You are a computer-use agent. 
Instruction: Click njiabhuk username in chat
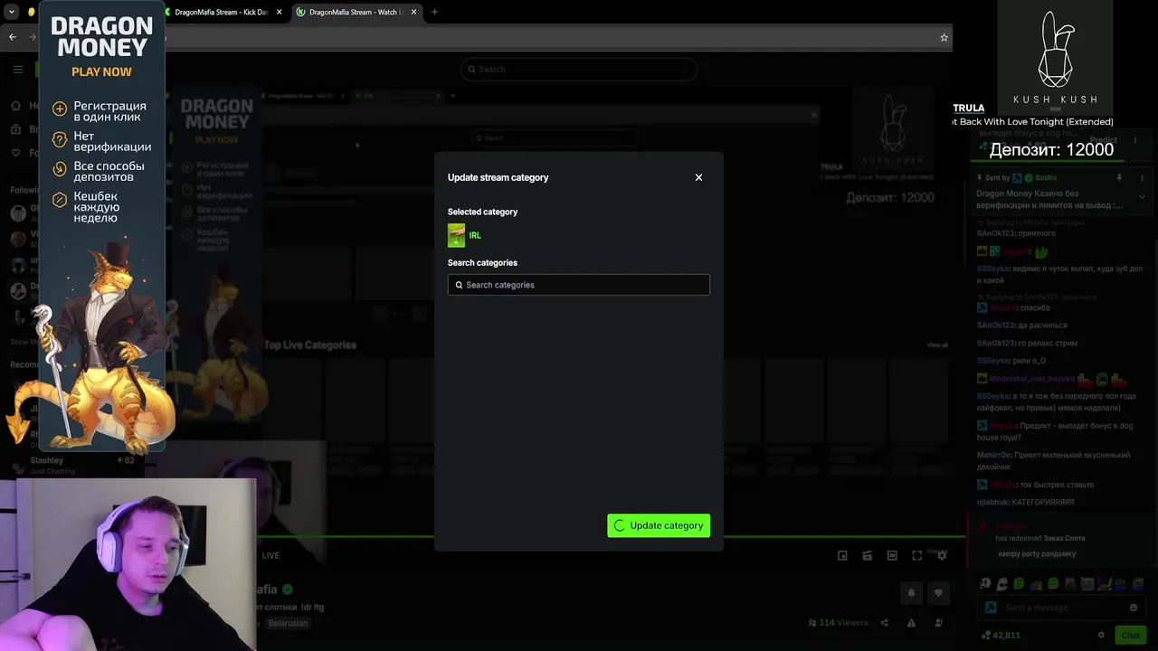(x=992, y=502)
